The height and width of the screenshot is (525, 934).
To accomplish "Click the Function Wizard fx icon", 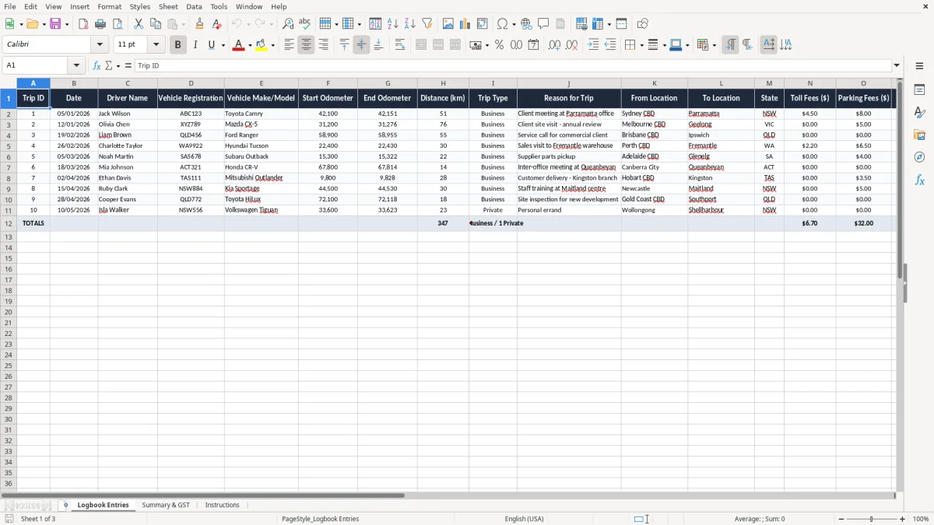I will 97,66.
